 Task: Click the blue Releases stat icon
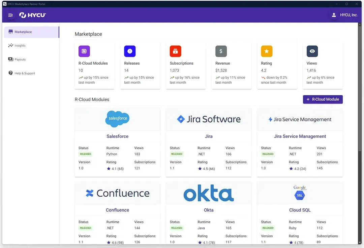coord(130,51)
